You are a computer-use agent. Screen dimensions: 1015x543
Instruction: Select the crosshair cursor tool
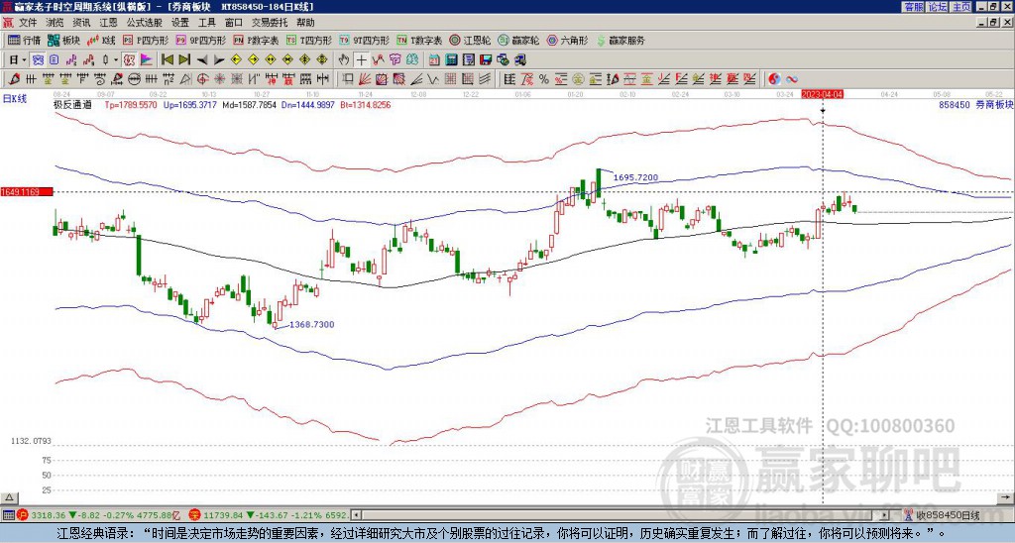click(361, 60)
